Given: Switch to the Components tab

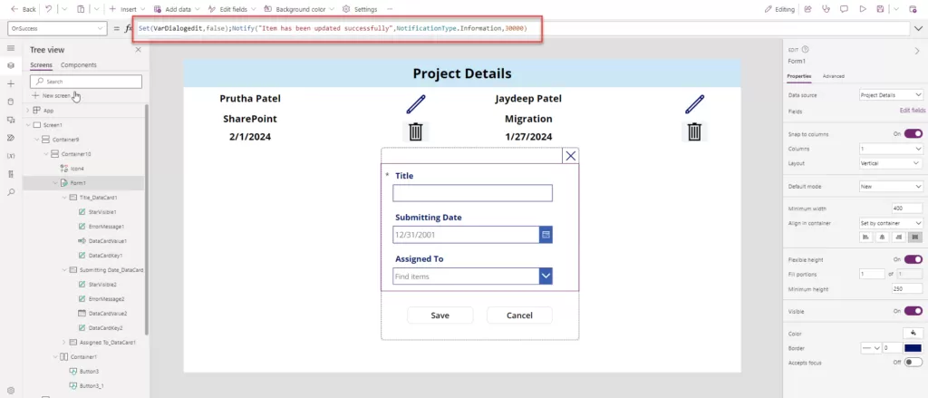Looking at the screenshot, I should pyautogui.click(x=78, y=65).
